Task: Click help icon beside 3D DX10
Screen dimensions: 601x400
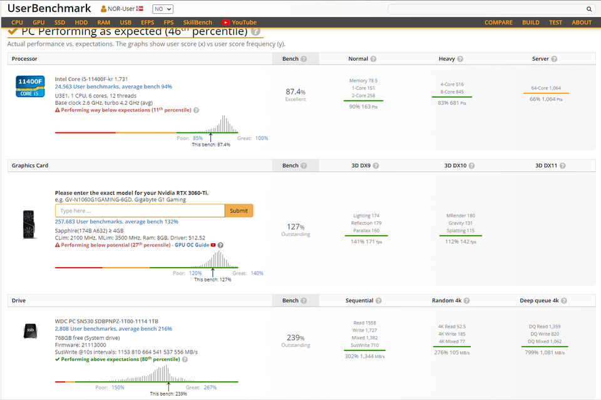Action: [x=472, y=166]
